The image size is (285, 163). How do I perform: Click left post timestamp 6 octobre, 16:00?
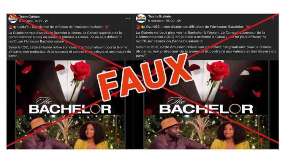[31, 21]
